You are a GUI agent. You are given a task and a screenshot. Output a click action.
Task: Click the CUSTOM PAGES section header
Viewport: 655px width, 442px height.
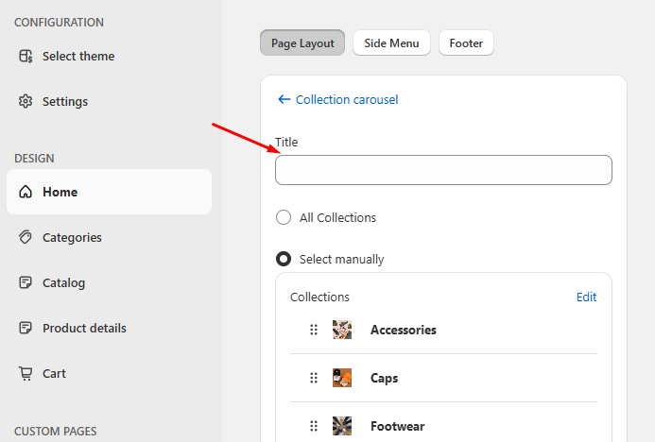tap(56, 432)
